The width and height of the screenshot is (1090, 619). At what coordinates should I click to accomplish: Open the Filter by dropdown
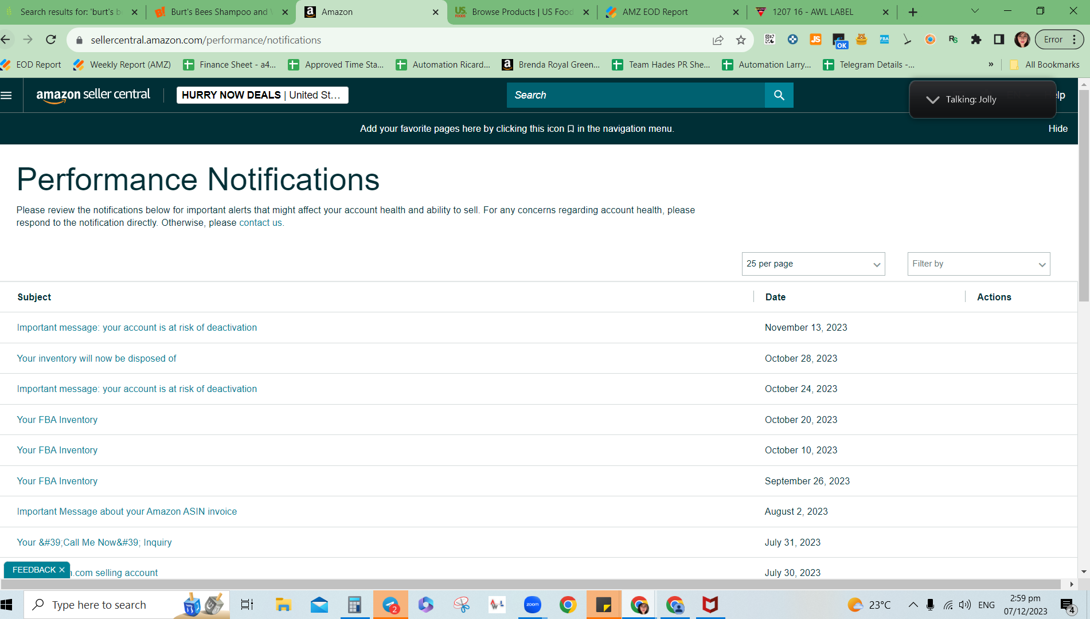pos(979,264)
